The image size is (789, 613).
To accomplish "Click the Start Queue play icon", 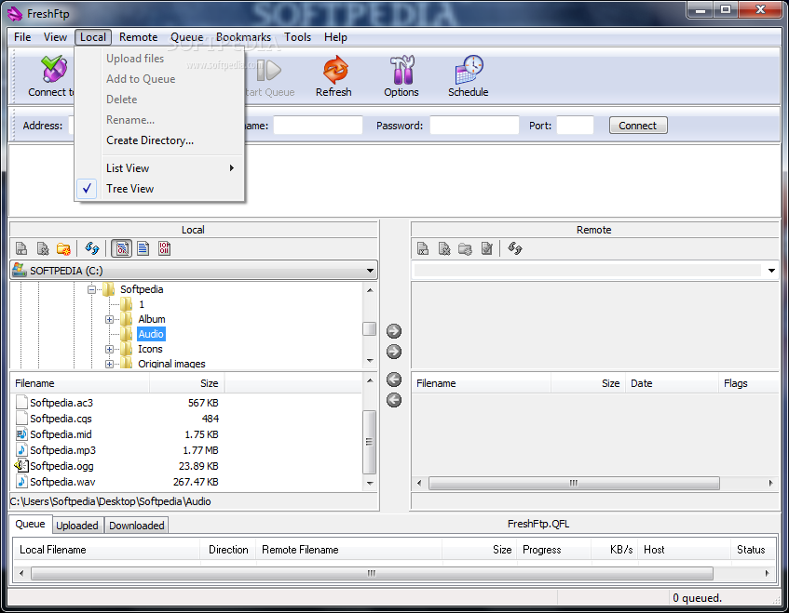I will click(x=268, y=71).
